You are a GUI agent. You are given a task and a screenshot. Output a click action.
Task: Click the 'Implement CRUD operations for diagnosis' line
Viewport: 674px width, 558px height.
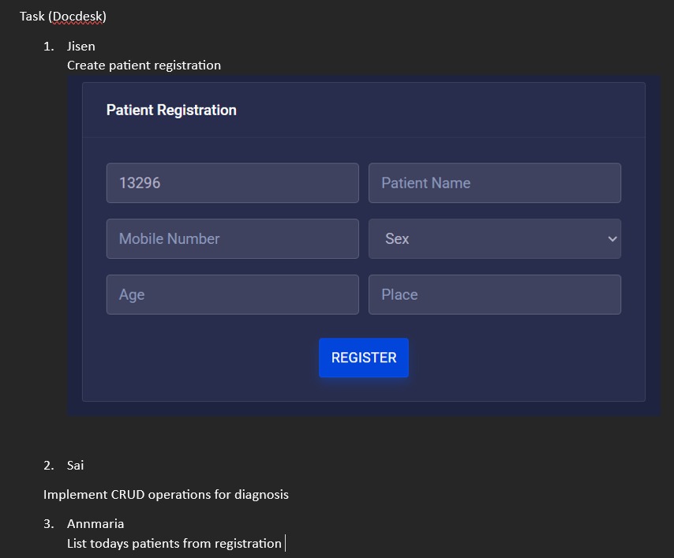tap(166, 495)
